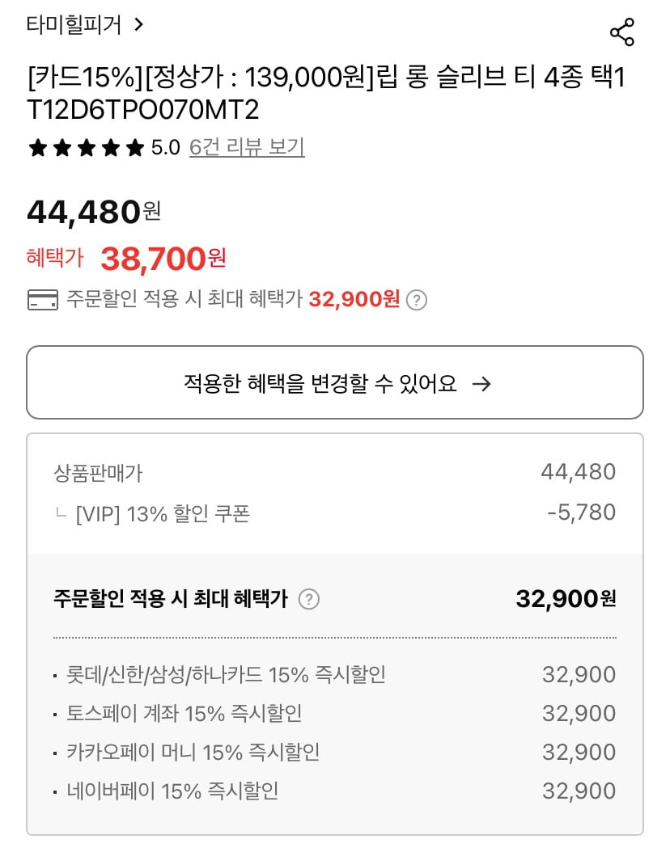Tap the card icon before 주문할인 text
670x852 pixels.
[x=42, y=301]
